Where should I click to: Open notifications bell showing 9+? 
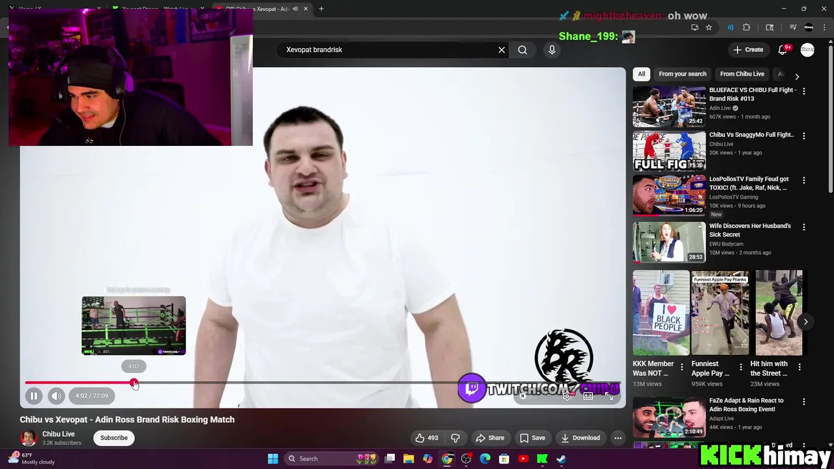(783, 50)
